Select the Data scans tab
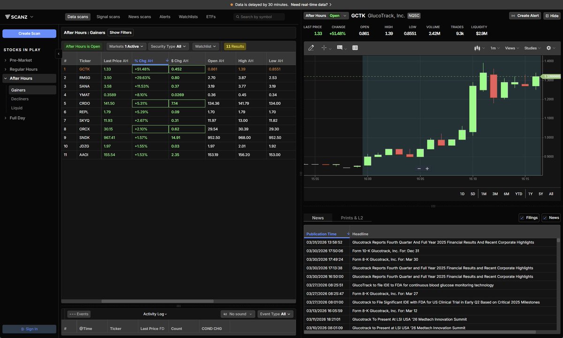 point(78,17)
